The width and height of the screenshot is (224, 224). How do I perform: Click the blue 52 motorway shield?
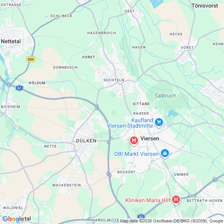[x=141, y=217]
